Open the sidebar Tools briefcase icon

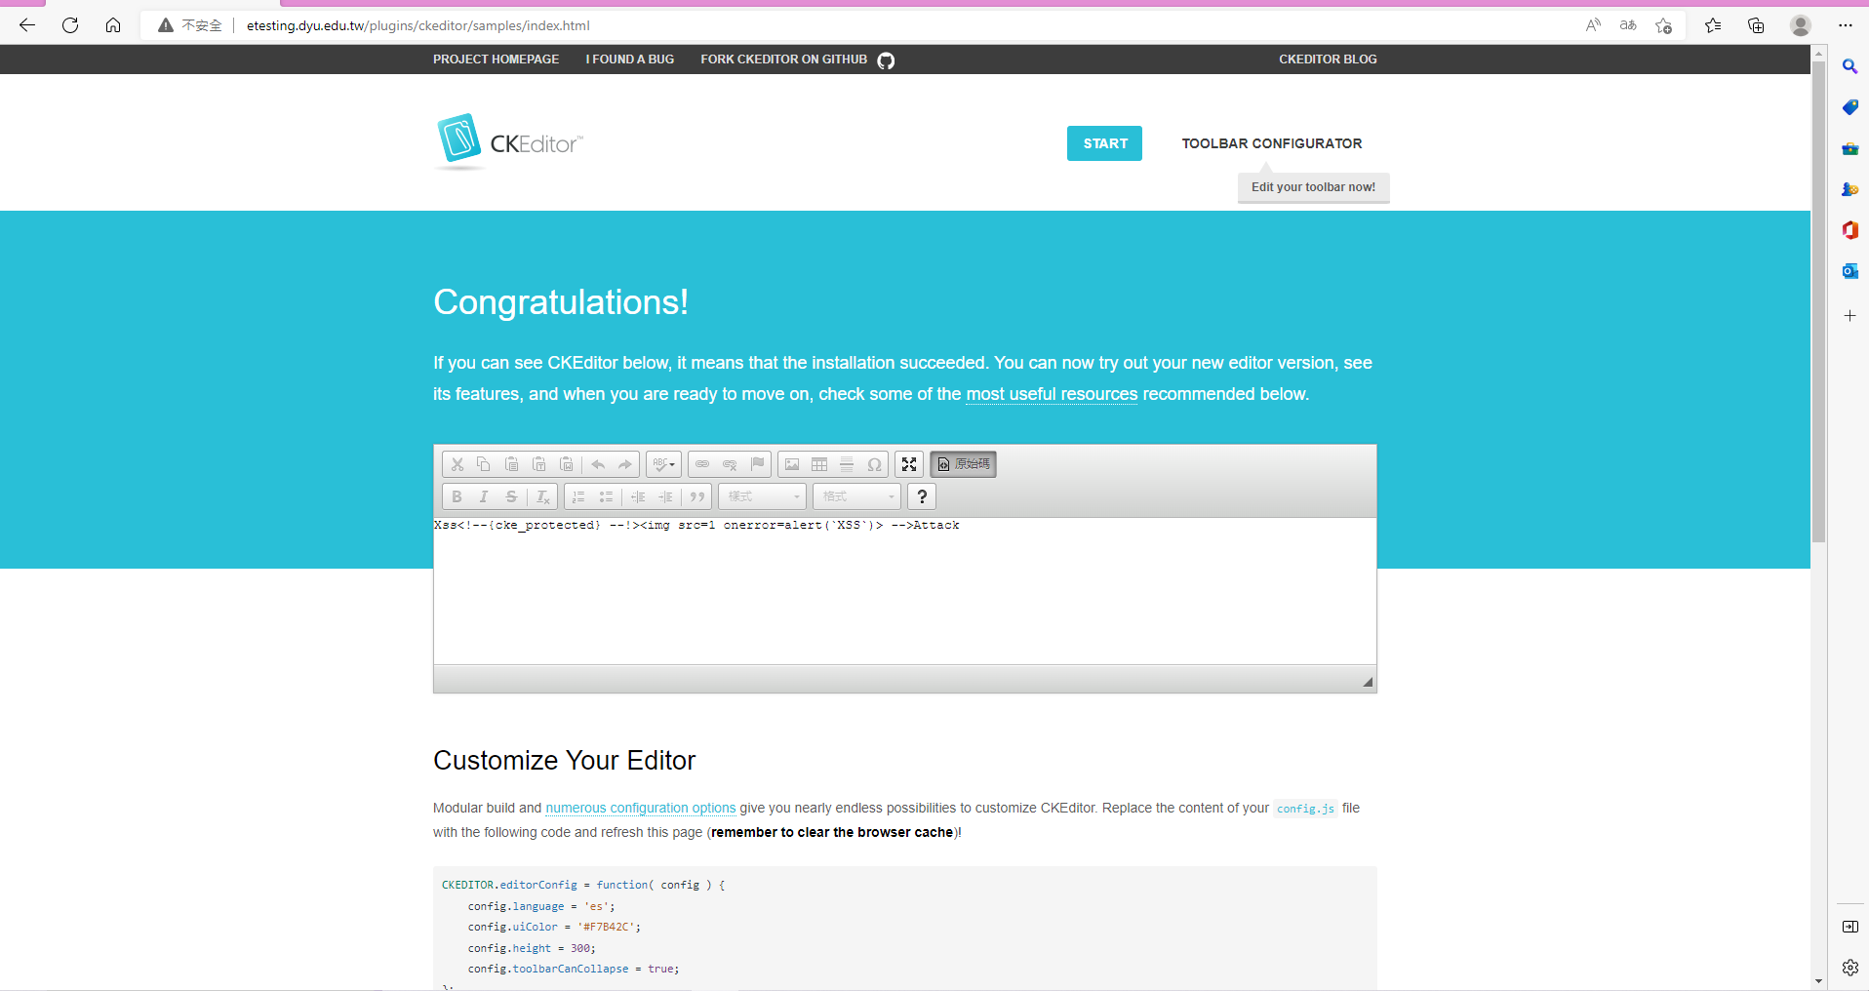(x=1849, y=148)
